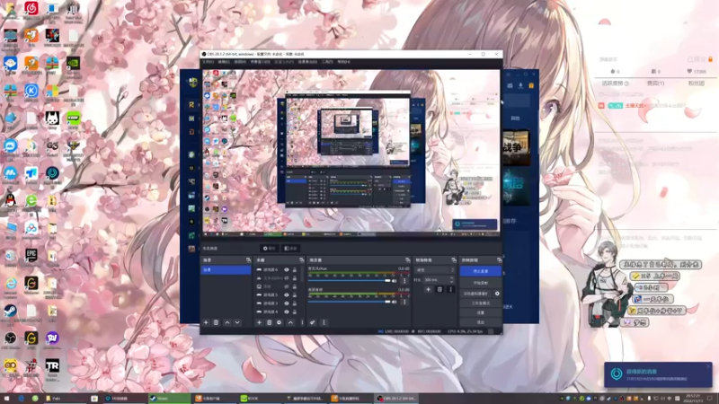This screenshot has height=404, width=719.
Task: Move selected source up in sources list
Action: pyautogui.click(x=290, y=322)
